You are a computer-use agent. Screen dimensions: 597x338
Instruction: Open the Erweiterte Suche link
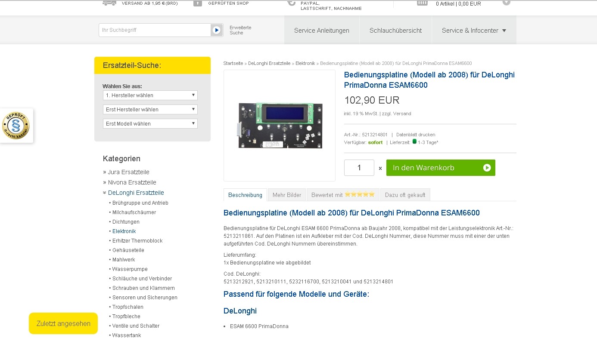coord(240,30)
